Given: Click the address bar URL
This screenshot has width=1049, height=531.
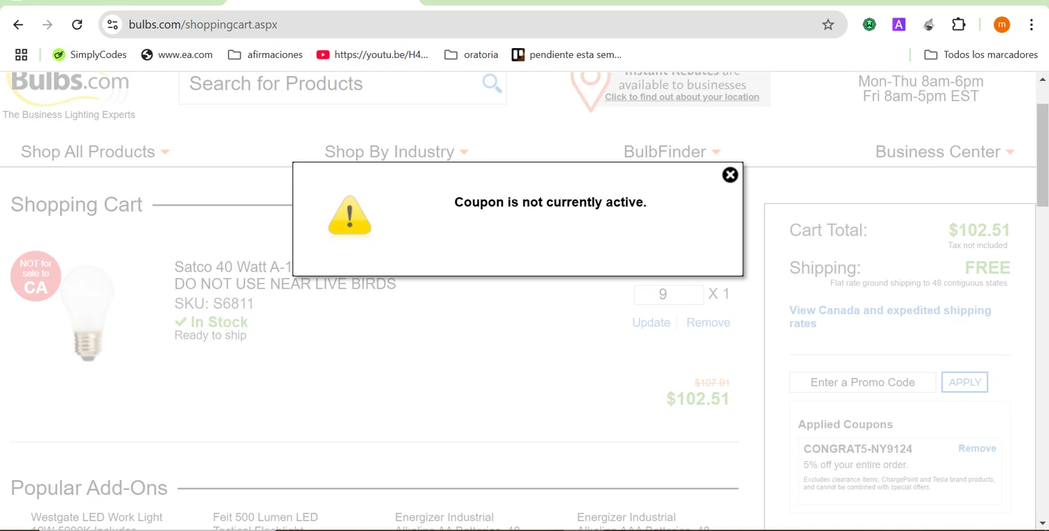Looking at the screenshot, I should [x=203, y=24].
